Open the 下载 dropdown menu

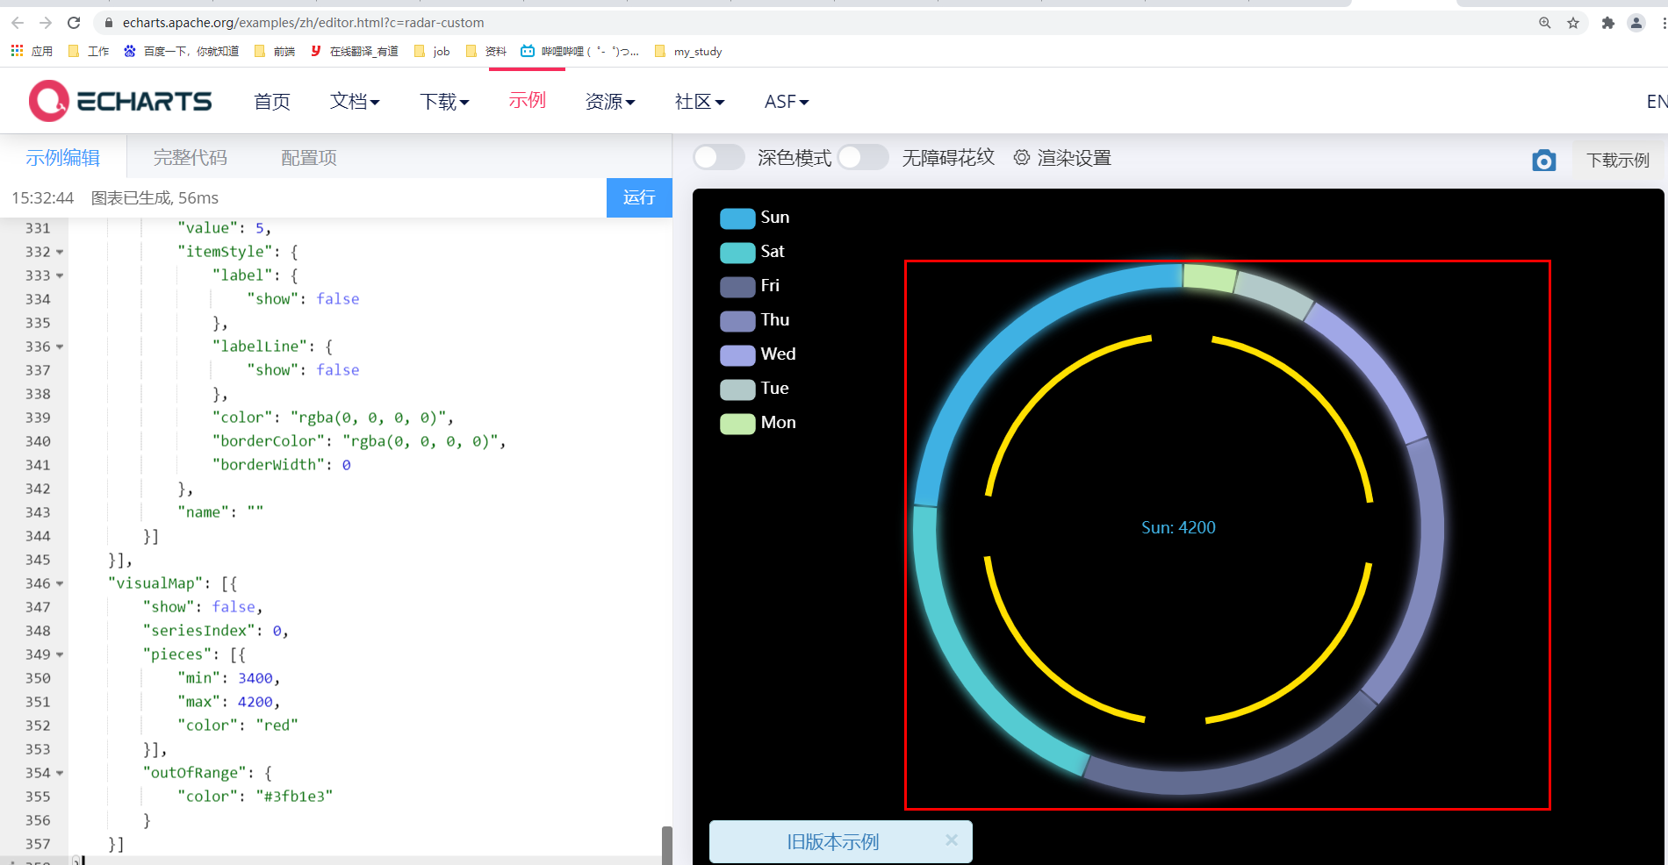pos(444,102)
